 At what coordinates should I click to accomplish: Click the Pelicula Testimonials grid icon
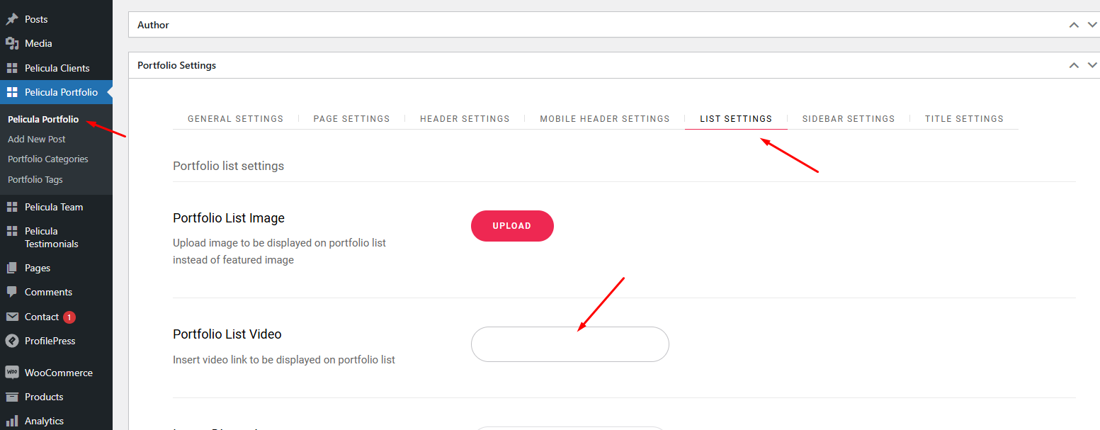[12, 231]
